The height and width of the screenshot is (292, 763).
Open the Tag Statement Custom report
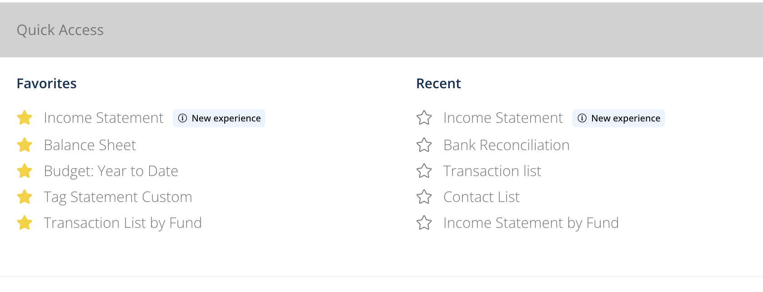(x=118, y=197)
